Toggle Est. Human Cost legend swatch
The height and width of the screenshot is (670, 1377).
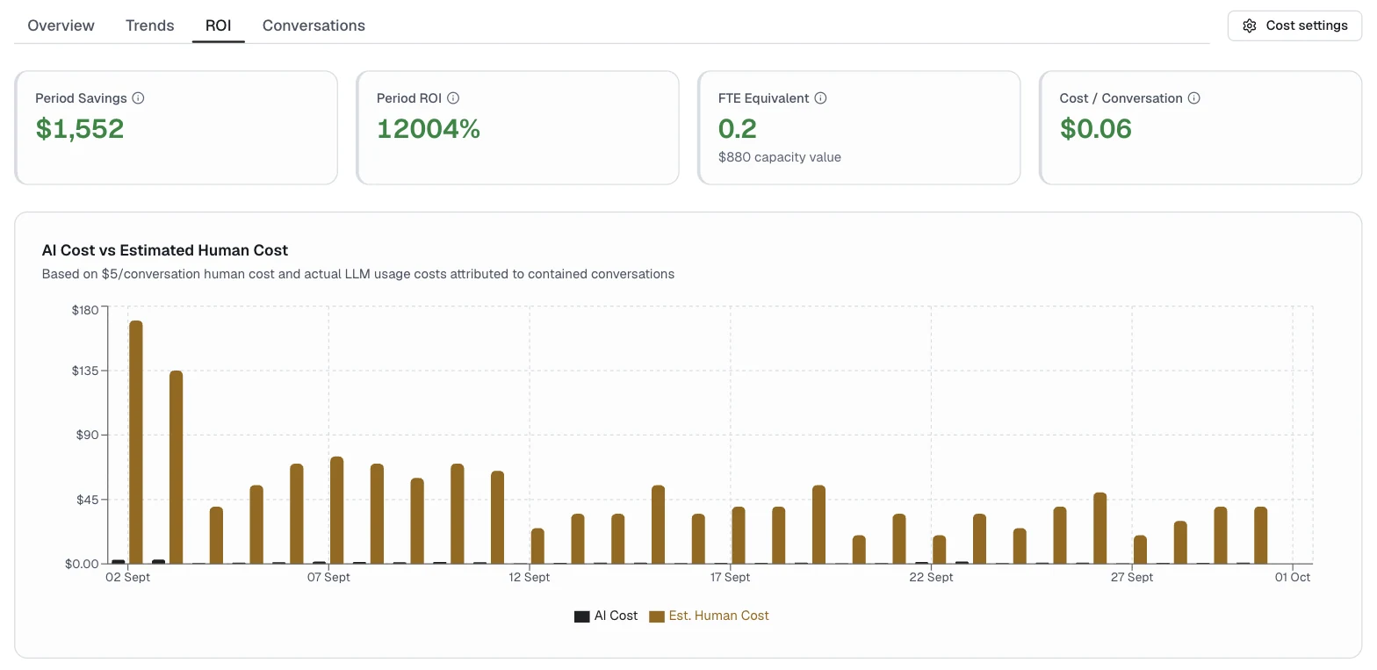(657, 616)
